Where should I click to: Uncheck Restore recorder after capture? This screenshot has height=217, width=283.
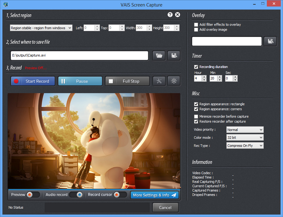(196, 122)
